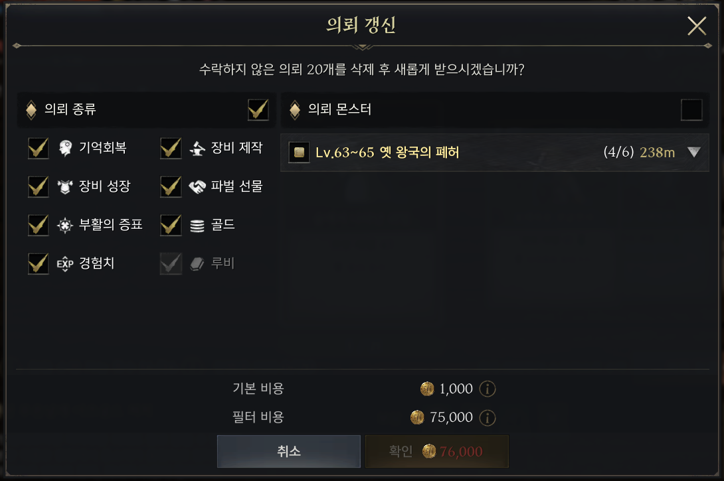Image resolution: width=724 pixels, height=481 pixels.
Task: Confirm with the 확인 76,000 button
Action: [x=436, y=451]
